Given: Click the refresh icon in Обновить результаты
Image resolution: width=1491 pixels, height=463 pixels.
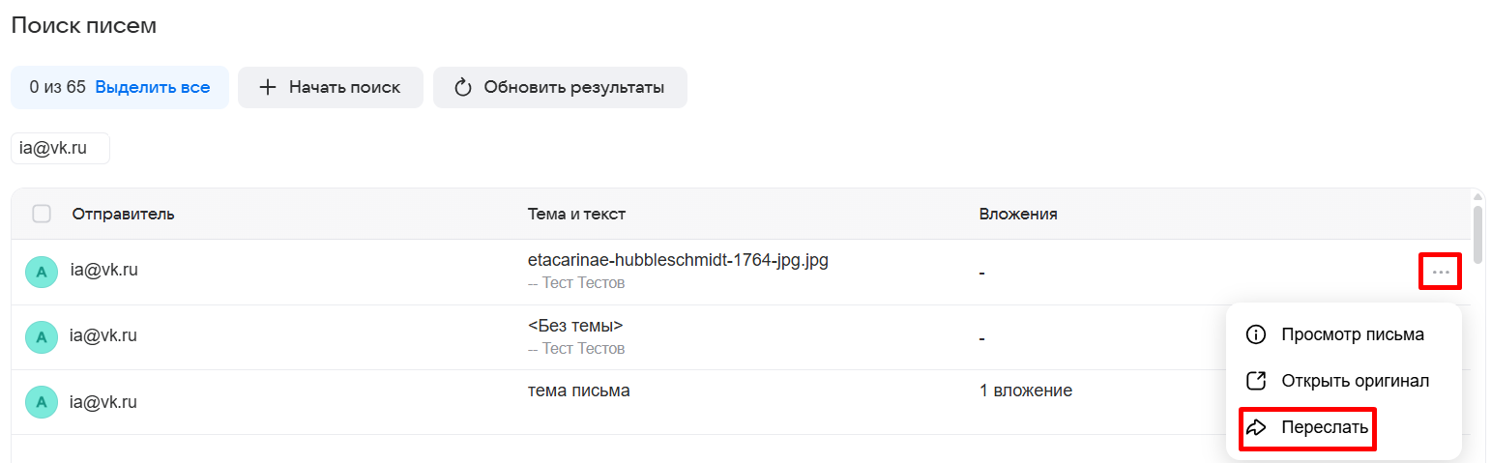Looking at the screenshot, I should tap(463, 88).
